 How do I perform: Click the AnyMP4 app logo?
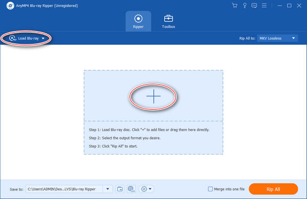[x=10, y=6]
